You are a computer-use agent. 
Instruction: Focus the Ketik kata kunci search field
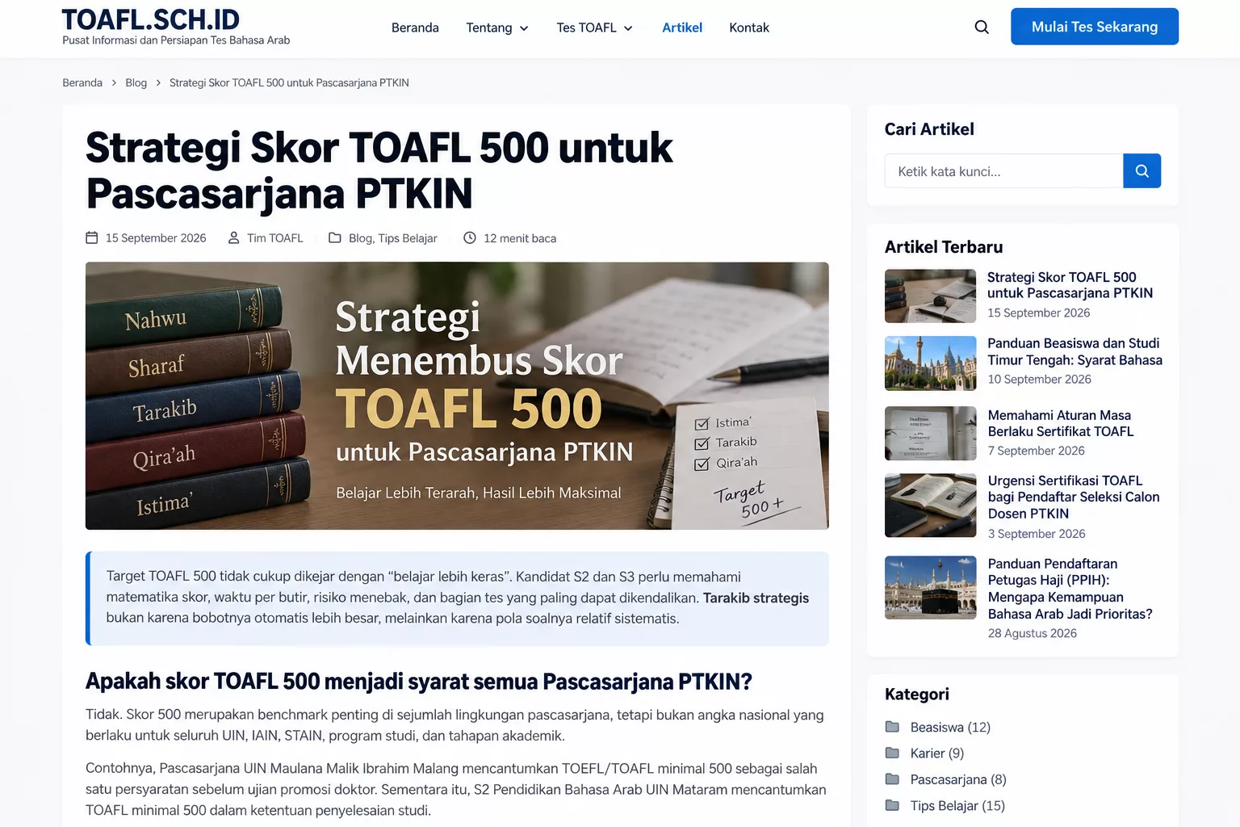pos(1004,171)
